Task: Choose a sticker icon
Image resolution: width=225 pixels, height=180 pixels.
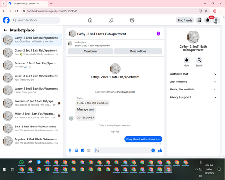Action: [83, 150]
